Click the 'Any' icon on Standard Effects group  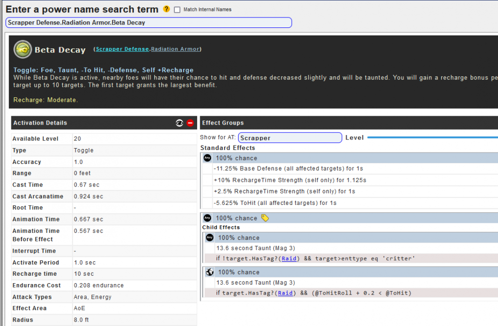click(208, 158)
